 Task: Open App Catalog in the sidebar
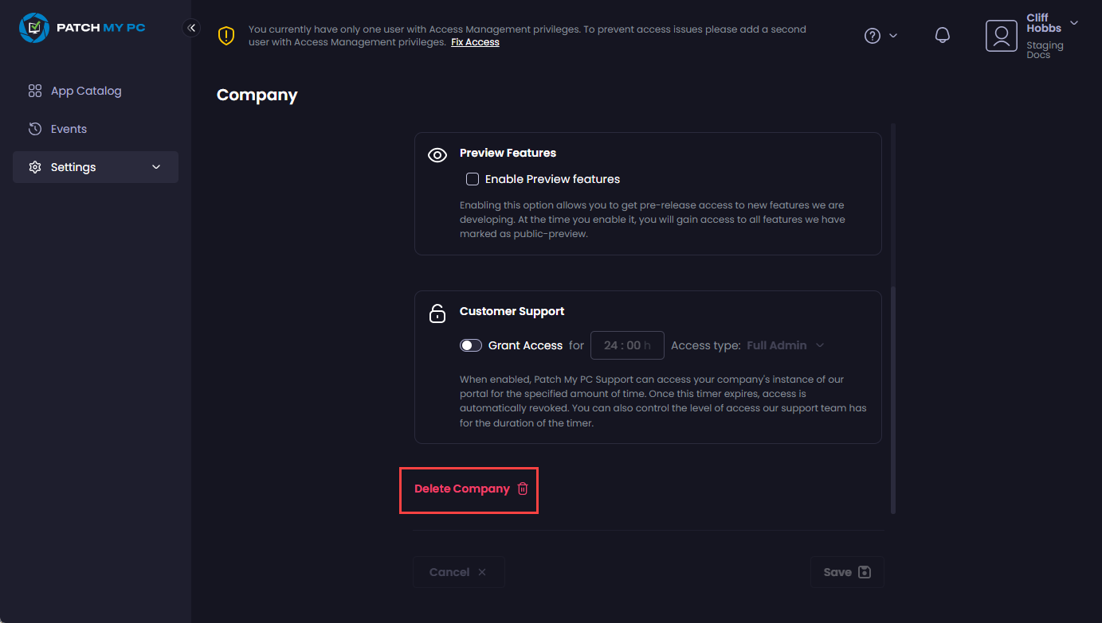click(86, 91)
